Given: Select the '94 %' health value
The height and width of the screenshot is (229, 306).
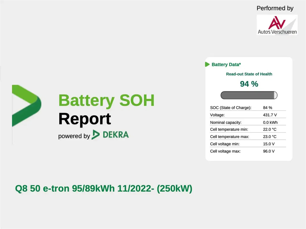Looking at the screenshot, I should (249, 84).
